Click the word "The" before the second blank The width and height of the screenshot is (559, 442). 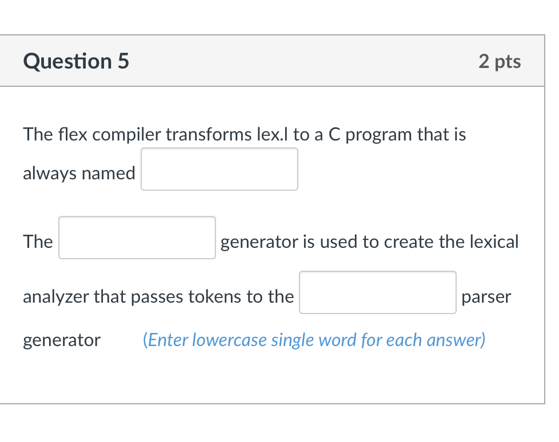[x=38, y=242]
